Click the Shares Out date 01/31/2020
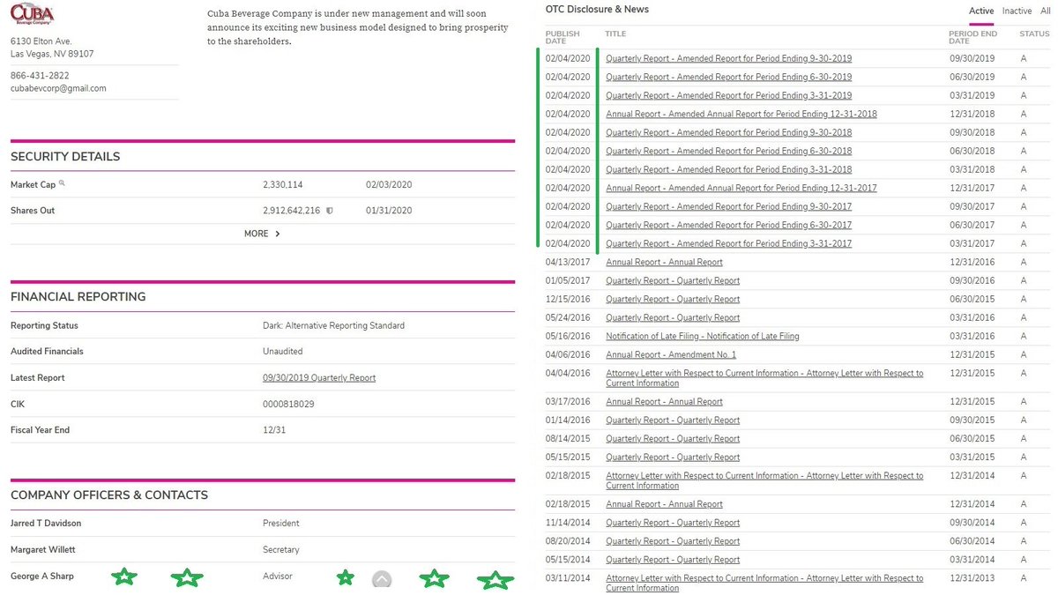 (x=389, y=211)
